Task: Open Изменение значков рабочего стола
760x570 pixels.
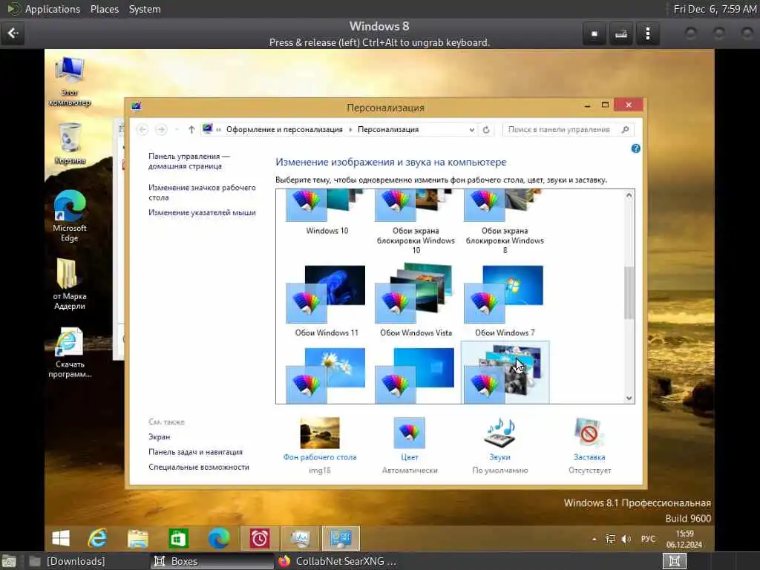Action: pos(202,192)
